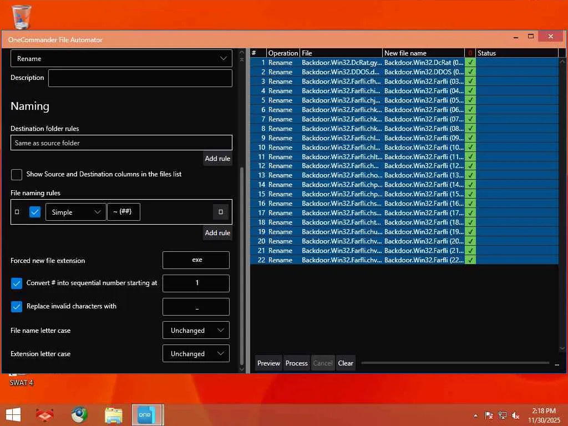Screen dimensions: 568x426
Task: Select the SWAT 4 desktop shortcut label
Action: coord(22,383)
